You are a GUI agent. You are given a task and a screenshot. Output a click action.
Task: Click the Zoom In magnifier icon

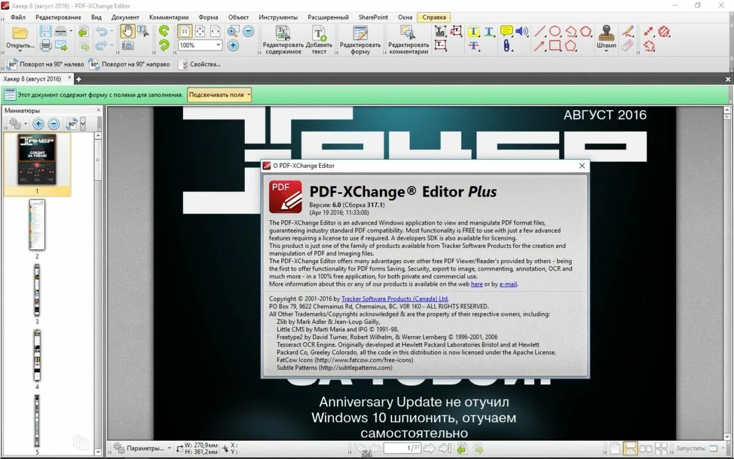pyautogui.click(x=234, y=32)
